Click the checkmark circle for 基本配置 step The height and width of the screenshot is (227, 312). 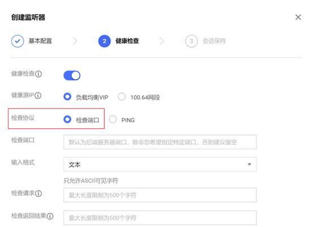(x=18, y=41)
